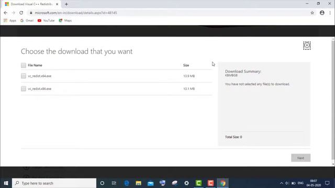Viewport: 335px width, 188px height.
Task: Switch to Chrome on the taskbar
Action: coord(222,183)
